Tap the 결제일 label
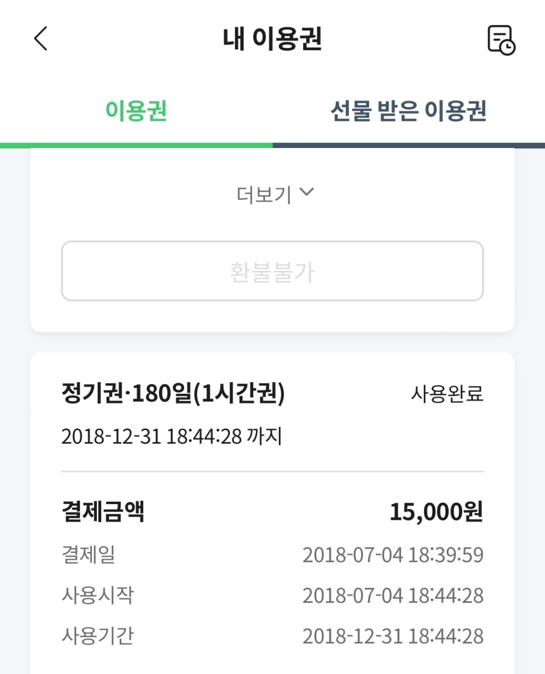545x674 pixels. point(89,555)
